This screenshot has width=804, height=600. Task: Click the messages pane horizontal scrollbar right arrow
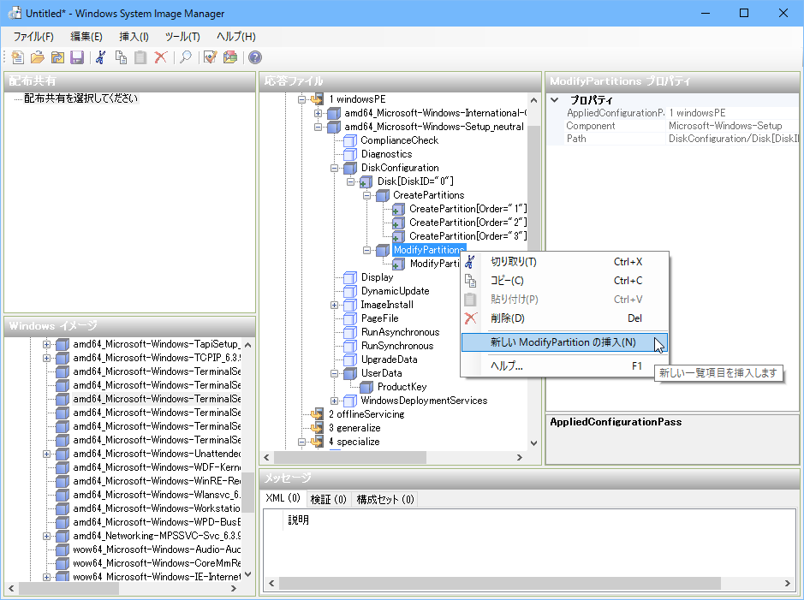coord(788,583)
